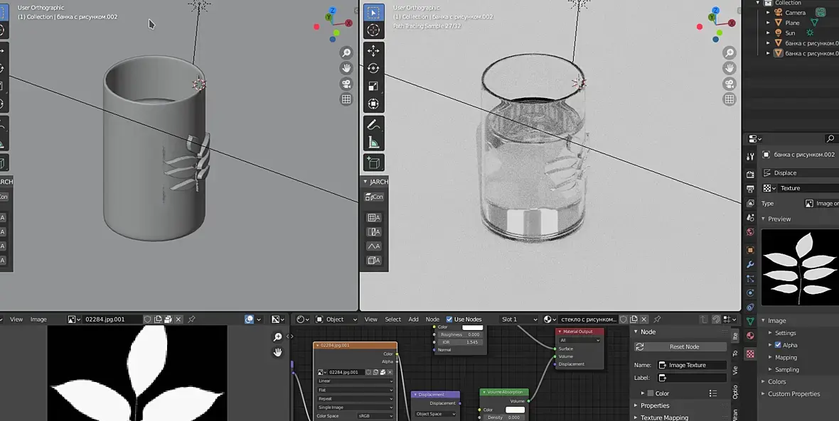839x421 pixels.
Task: Open Object Space dropdown in Displacement node
Action: [436, 414]
